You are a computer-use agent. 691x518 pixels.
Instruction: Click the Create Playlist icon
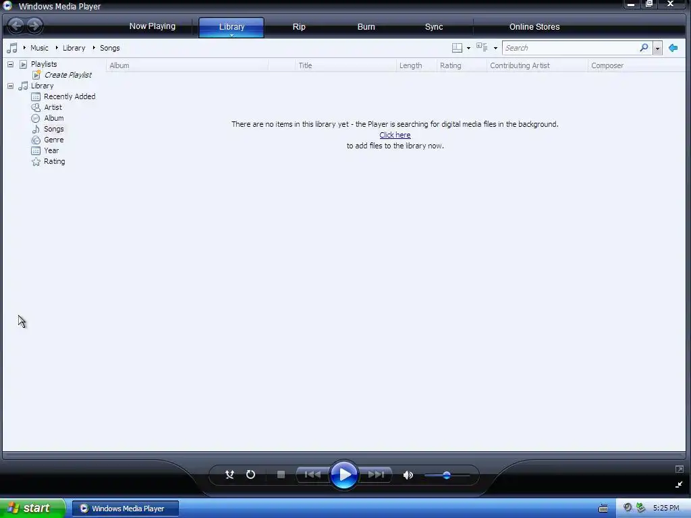coord(36,75)
